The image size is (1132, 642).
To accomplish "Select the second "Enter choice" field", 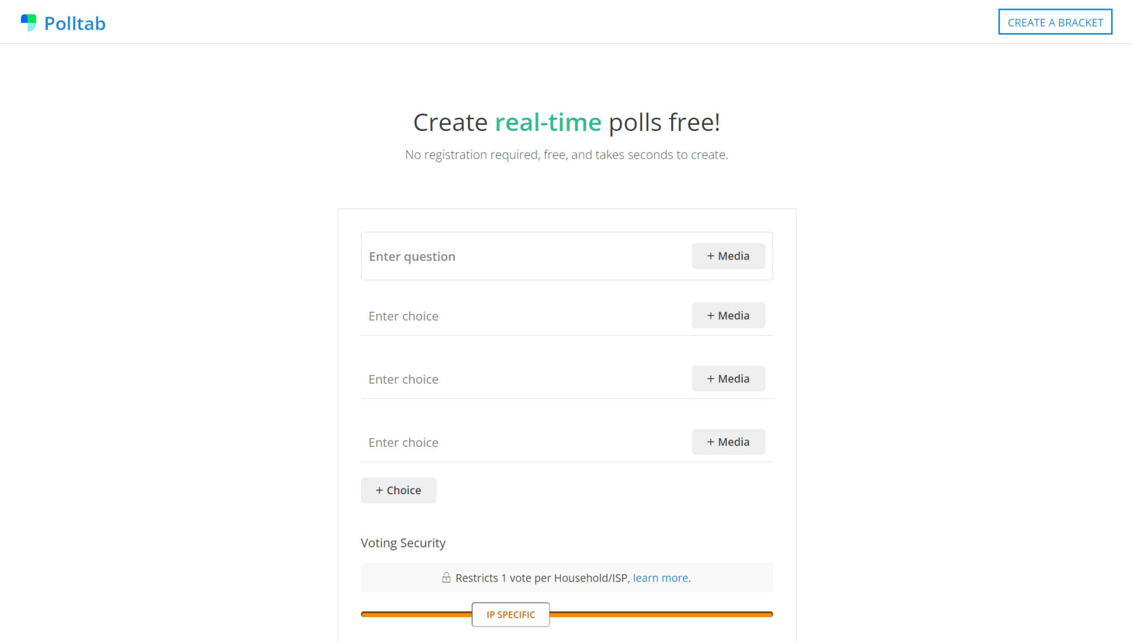I will (497, 378).
